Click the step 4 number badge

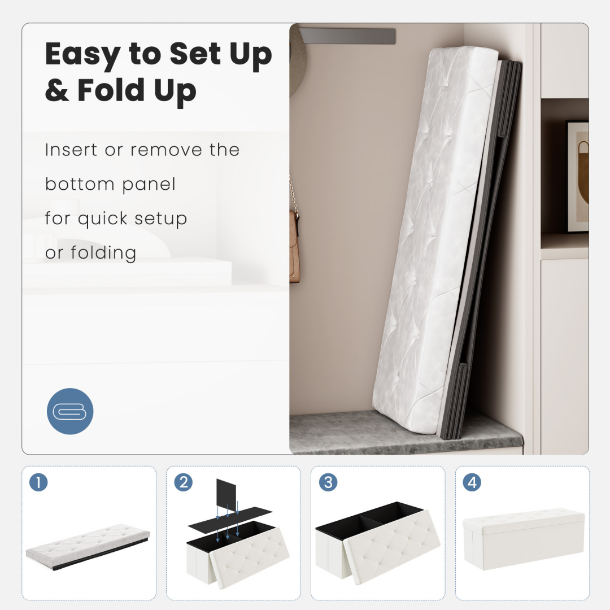click(x=472, y=482)
